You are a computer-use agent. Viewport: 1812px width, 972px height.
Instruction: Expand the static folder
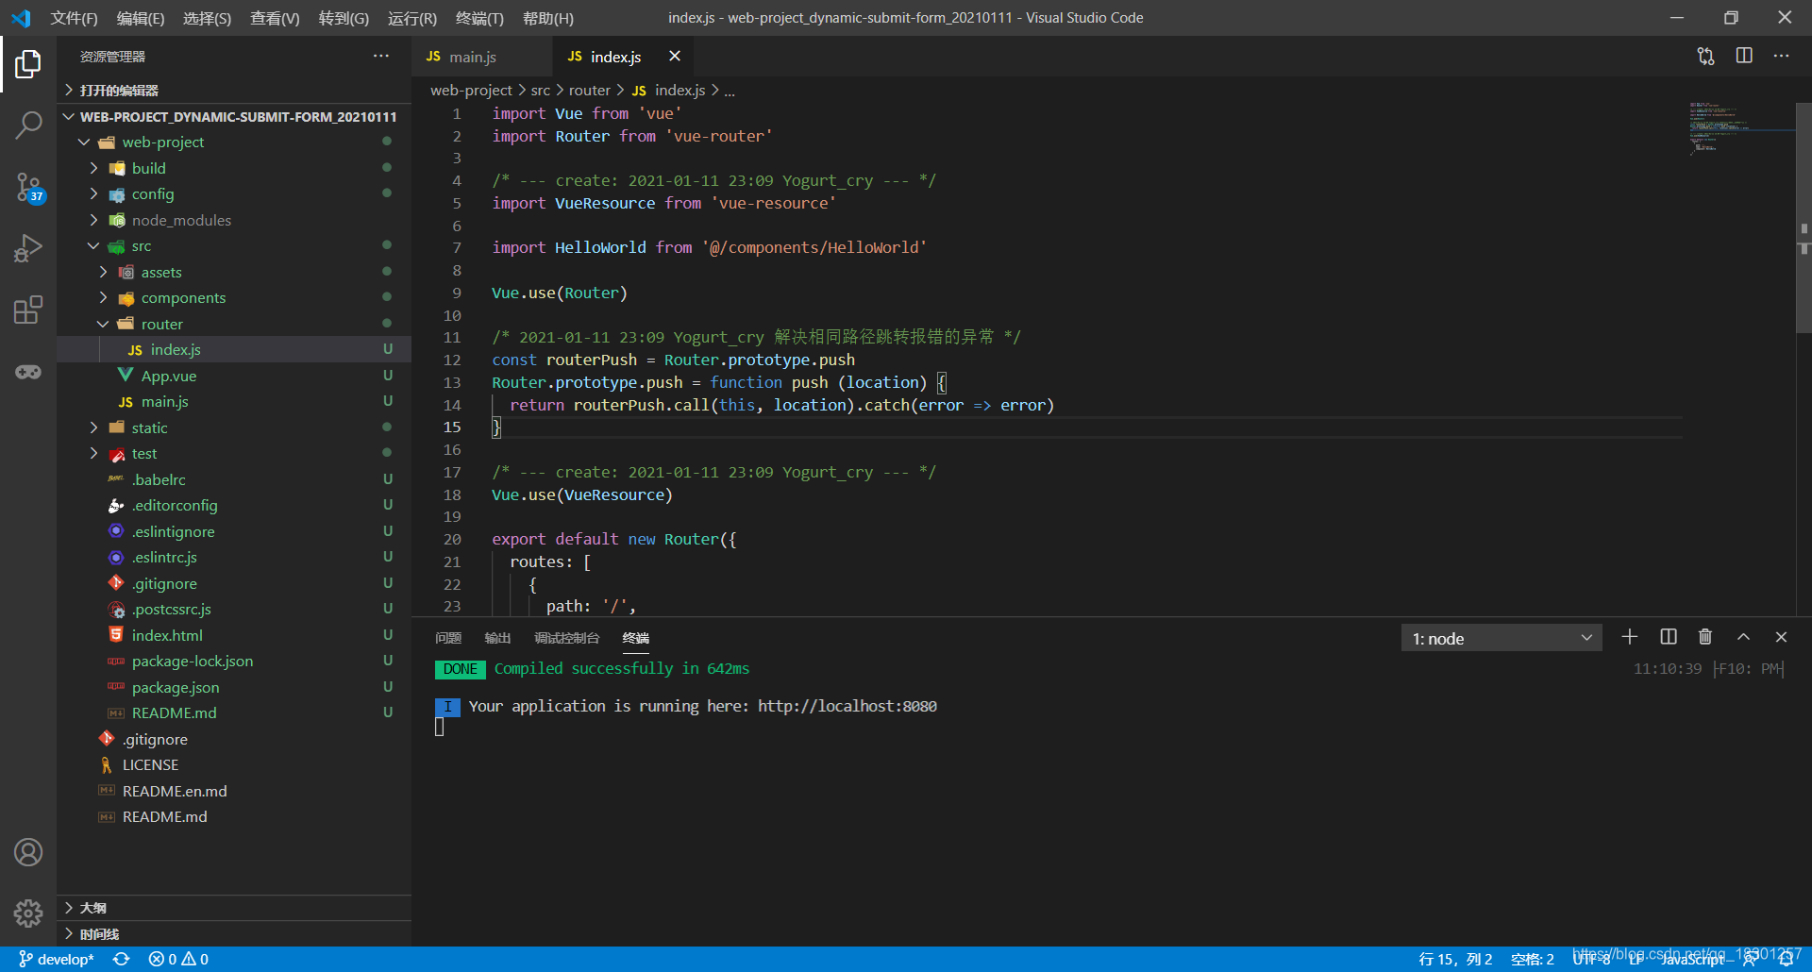click(234, 427)
